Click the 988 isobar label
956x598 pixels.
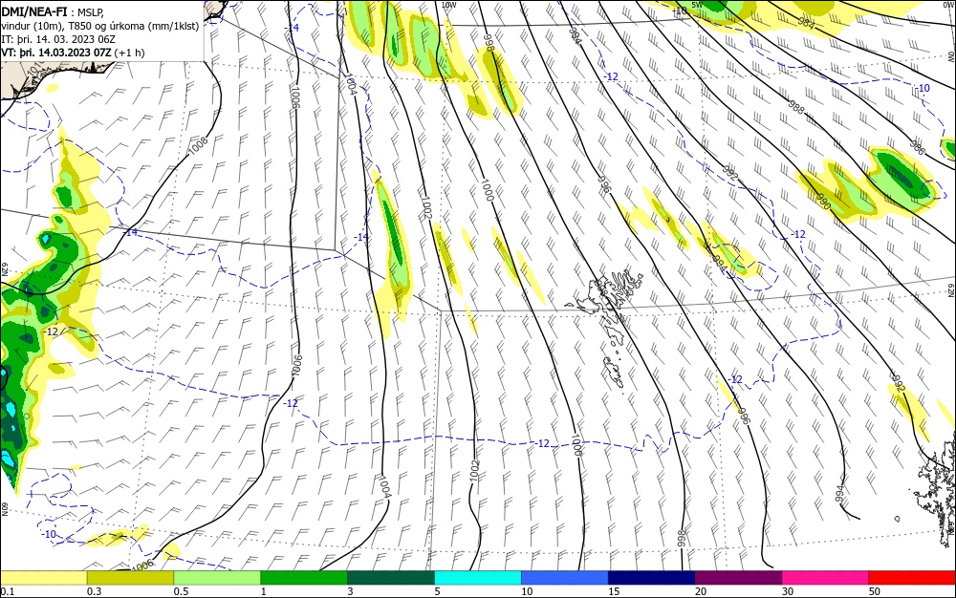click(x=795, y=106)
